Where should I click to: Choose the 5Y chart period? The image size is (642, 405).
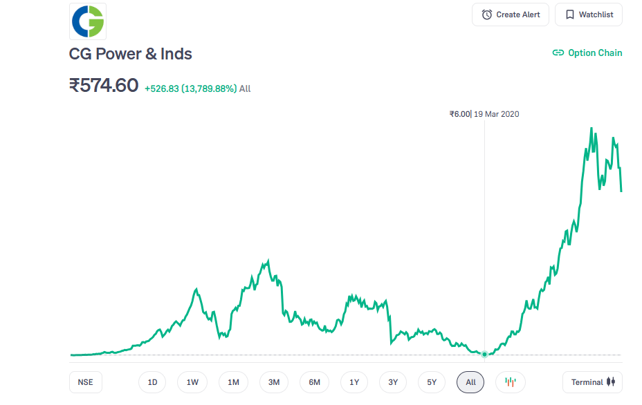432,382
